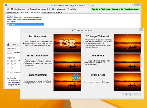Image resolution: width=147 pixels, height=108 pixels.
Task: Open Register (Enter License Key) menu item
Action: [39, 9]
